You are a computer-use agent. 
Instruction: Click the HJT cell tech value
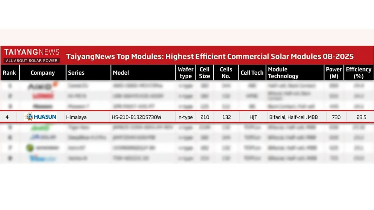253,117
